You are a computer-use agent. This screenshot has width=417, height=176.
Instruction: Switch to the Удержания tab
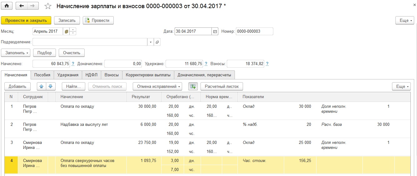click(68, 75)
